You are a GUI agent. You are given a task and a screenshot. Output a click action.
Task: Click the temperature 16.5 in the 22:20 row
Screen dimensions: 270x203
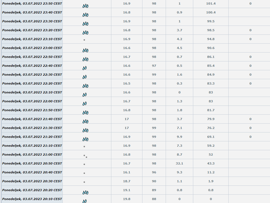pos(126,83)
